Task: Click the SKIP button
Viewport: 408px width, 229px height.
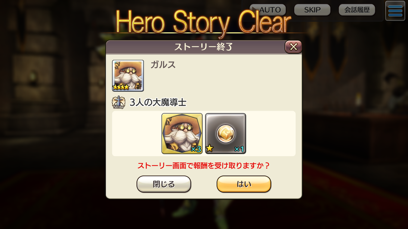Action: coord(312,10)
